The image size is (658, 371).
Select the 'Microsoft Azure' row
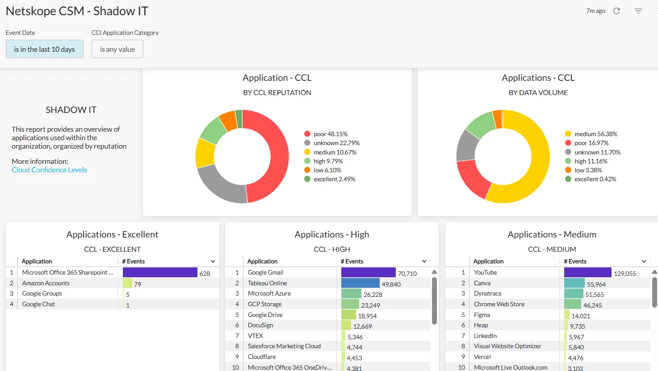tap(327, 293)
